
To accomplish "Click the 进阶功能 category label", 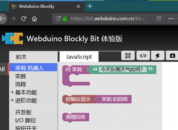I will point(26,100).
